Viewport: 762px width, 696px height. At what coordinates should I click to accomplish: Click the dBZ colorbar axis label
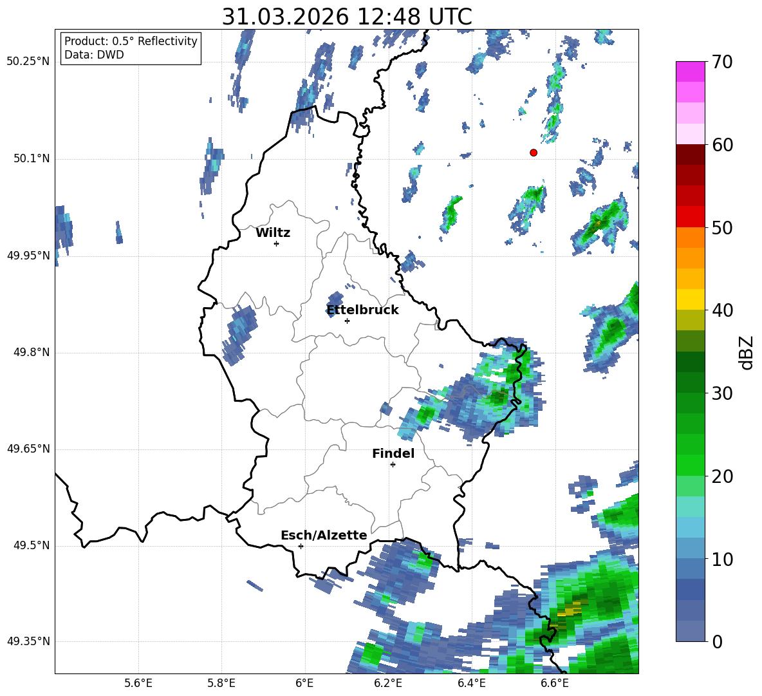click(746, 352)
